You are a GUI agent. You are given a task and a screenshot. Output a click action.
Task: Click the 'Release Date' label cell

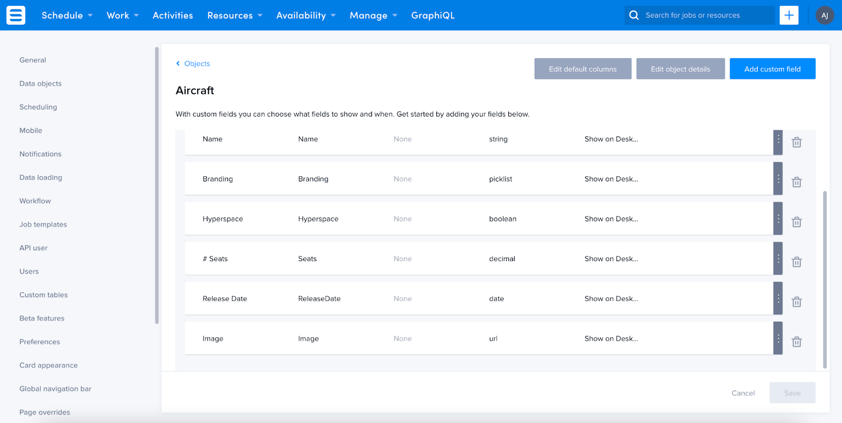tap(225, 299)
